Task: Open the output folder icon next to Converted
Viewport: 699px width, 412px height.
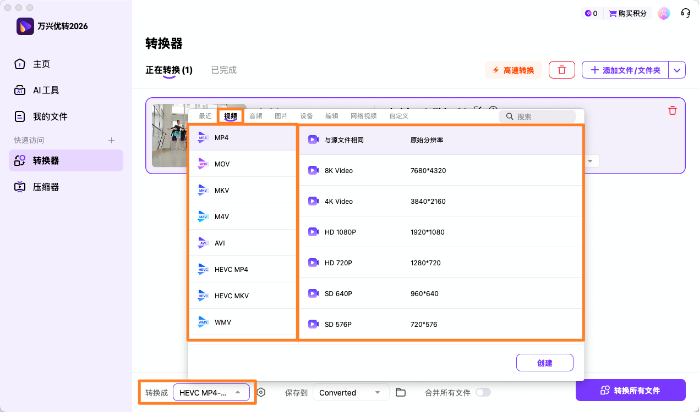Action: 400,392
